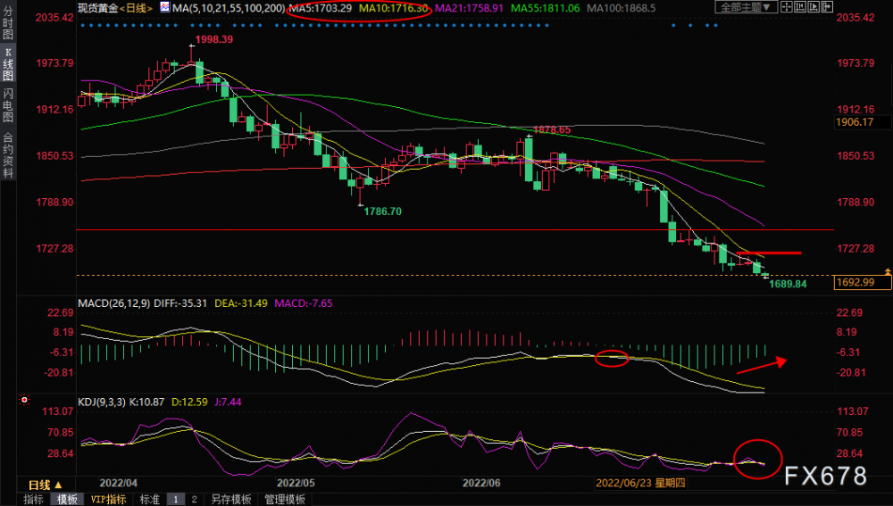Select the K线图 side tab
Screen dimensions: 893x506
click(8, 63)
